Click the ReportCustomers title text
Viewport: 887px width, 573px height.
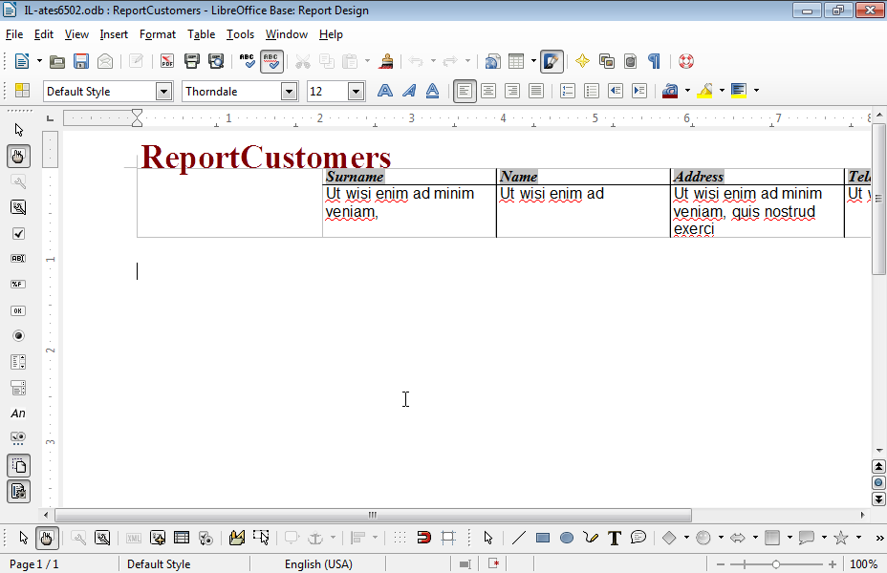tap(266, 157)
